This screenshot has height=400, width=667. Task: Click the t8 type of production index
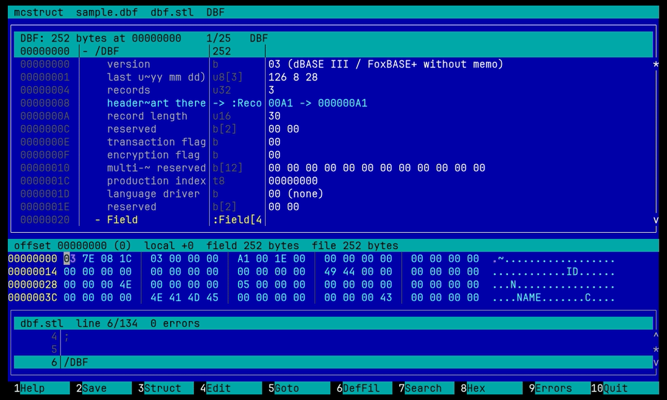[219, 181]
